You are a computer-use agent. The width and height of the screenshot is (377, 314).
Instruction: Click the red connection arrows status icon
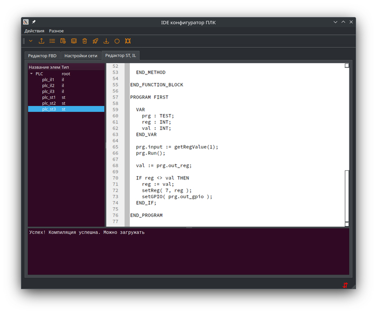click(345, 285)
